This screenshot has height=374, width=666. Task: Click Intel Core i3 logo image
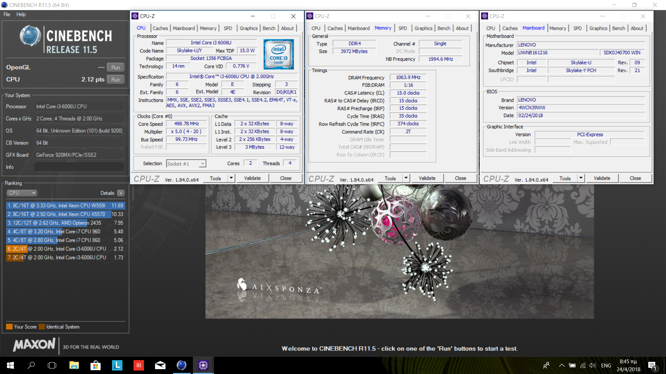click(279, 54)
